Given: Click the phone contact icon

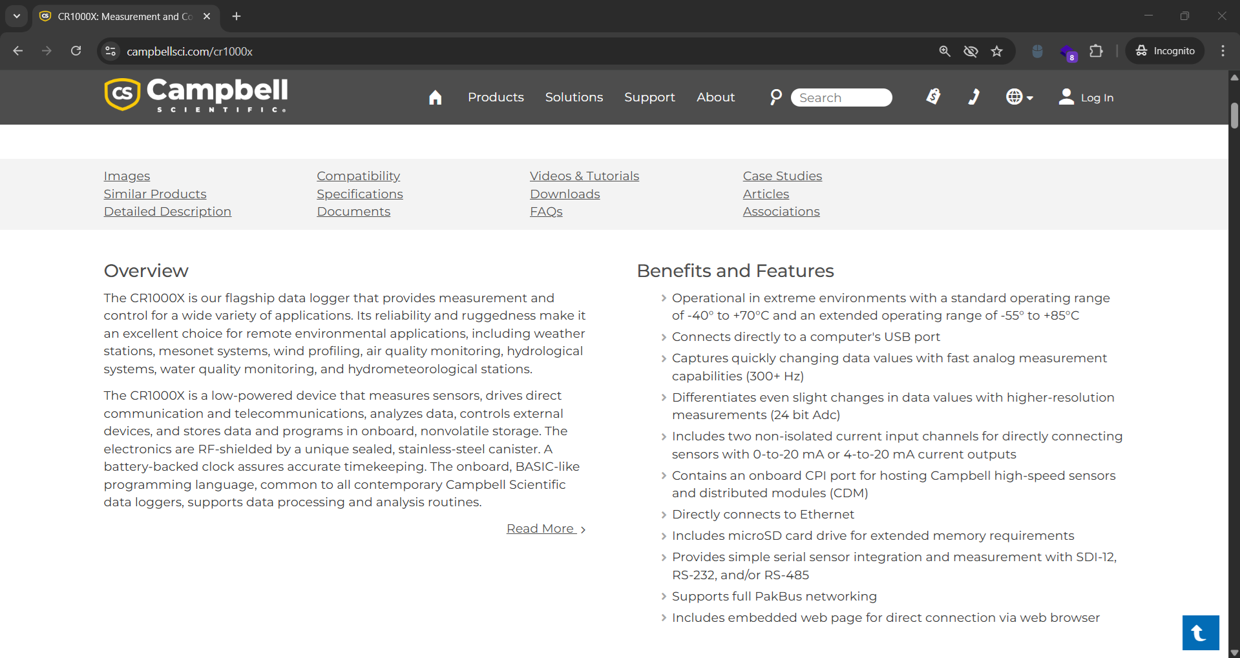Looking at the screenshot, I should [x=974, y=97].
